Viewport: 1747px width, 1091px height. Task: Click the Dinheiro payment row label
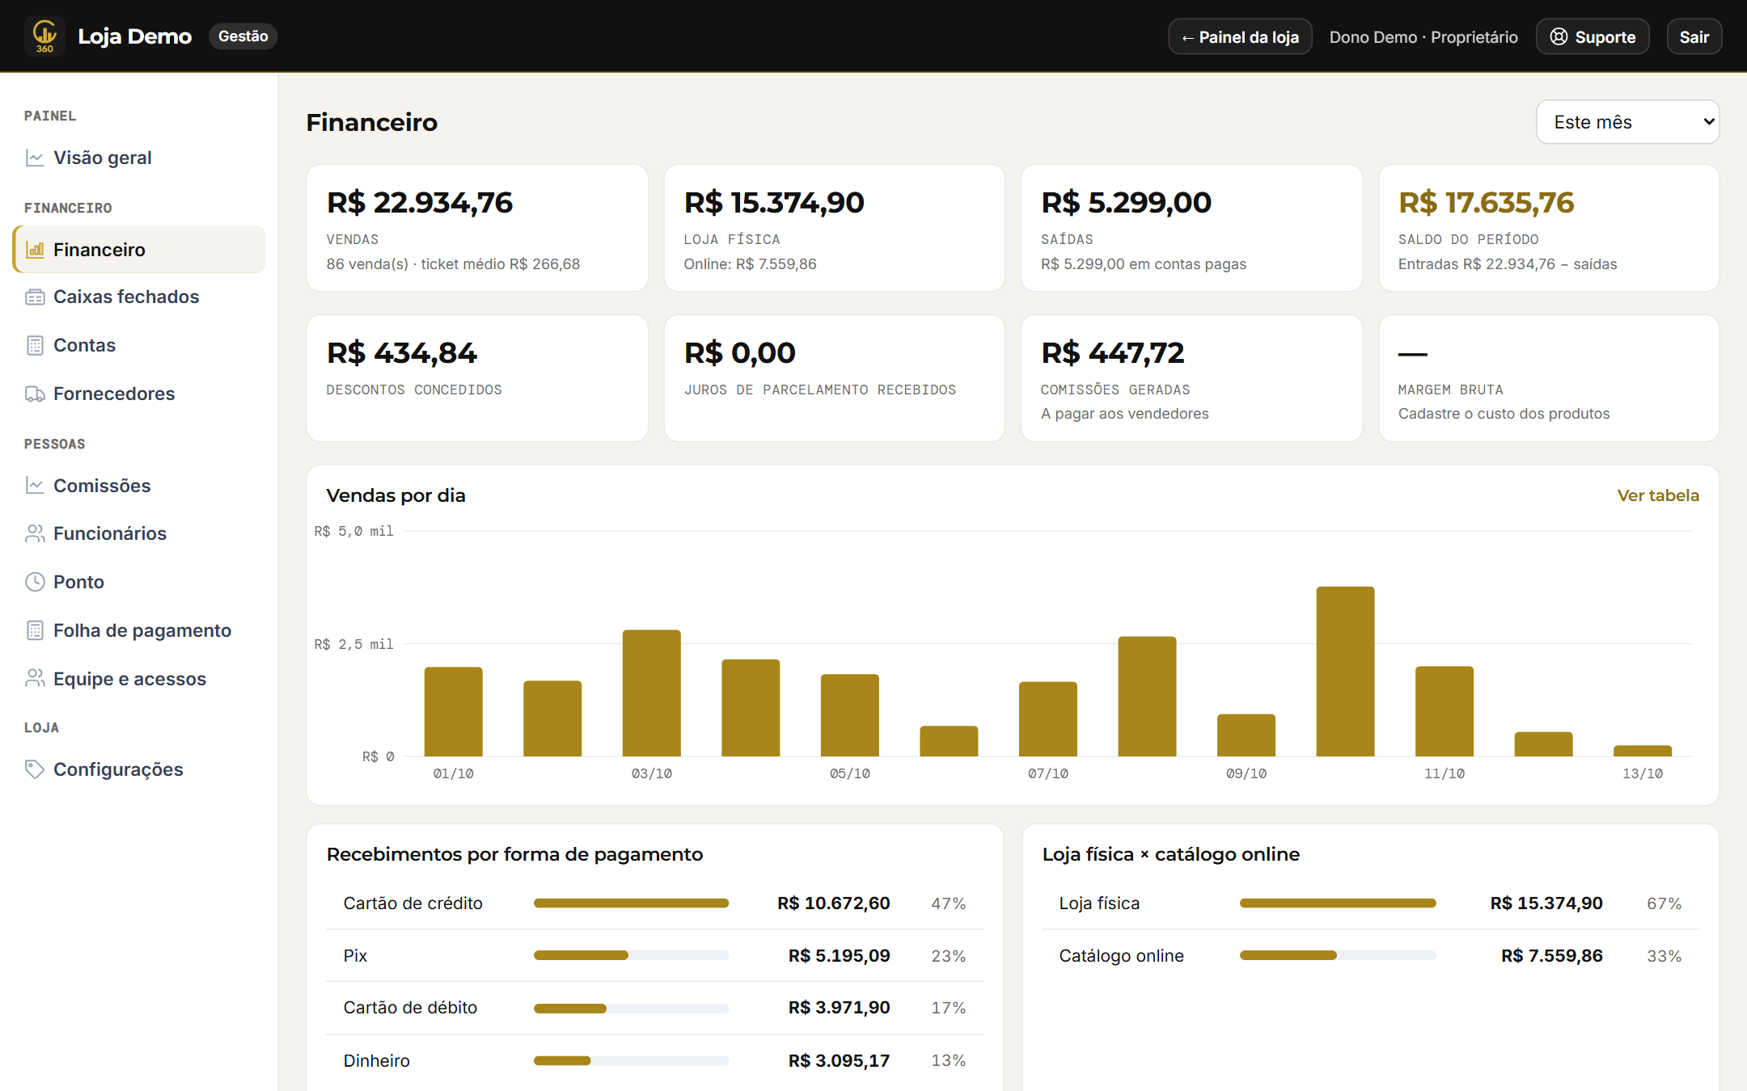[x=376, y=1061]
